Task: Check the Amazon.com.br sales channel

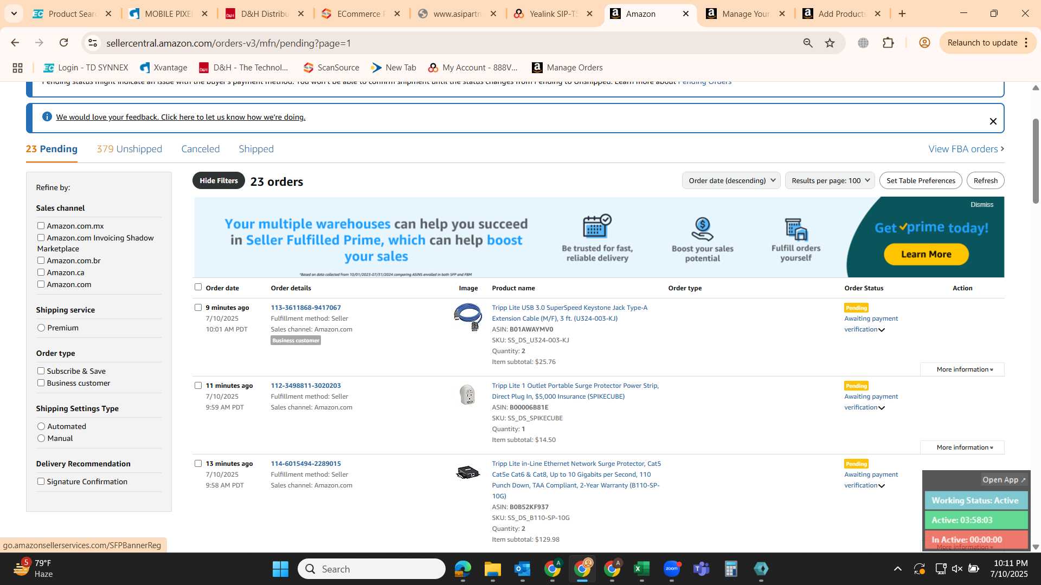Action: tap(41, 261)
